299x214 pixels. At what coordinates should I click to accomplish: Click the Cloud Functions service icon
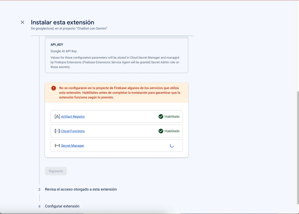(x=57, y=131)
